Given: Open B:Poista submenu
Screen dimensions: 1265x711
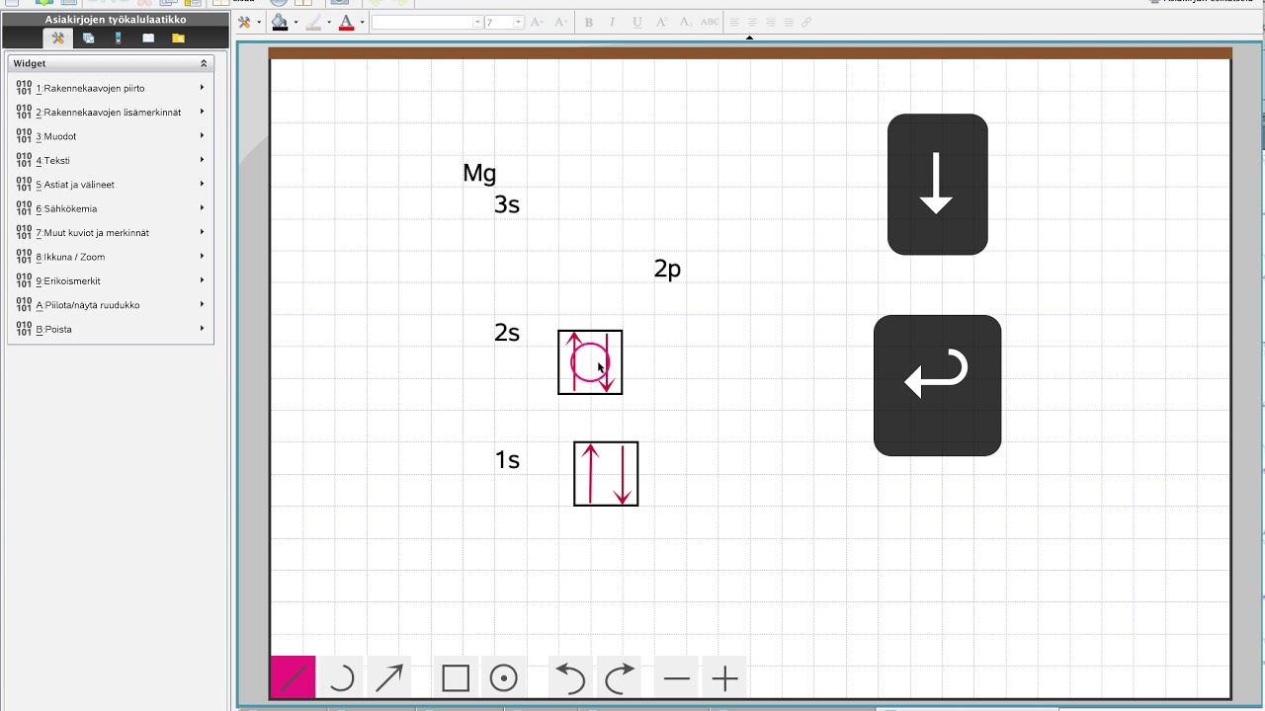Looking at the screenshot, I should coord(111,329).
